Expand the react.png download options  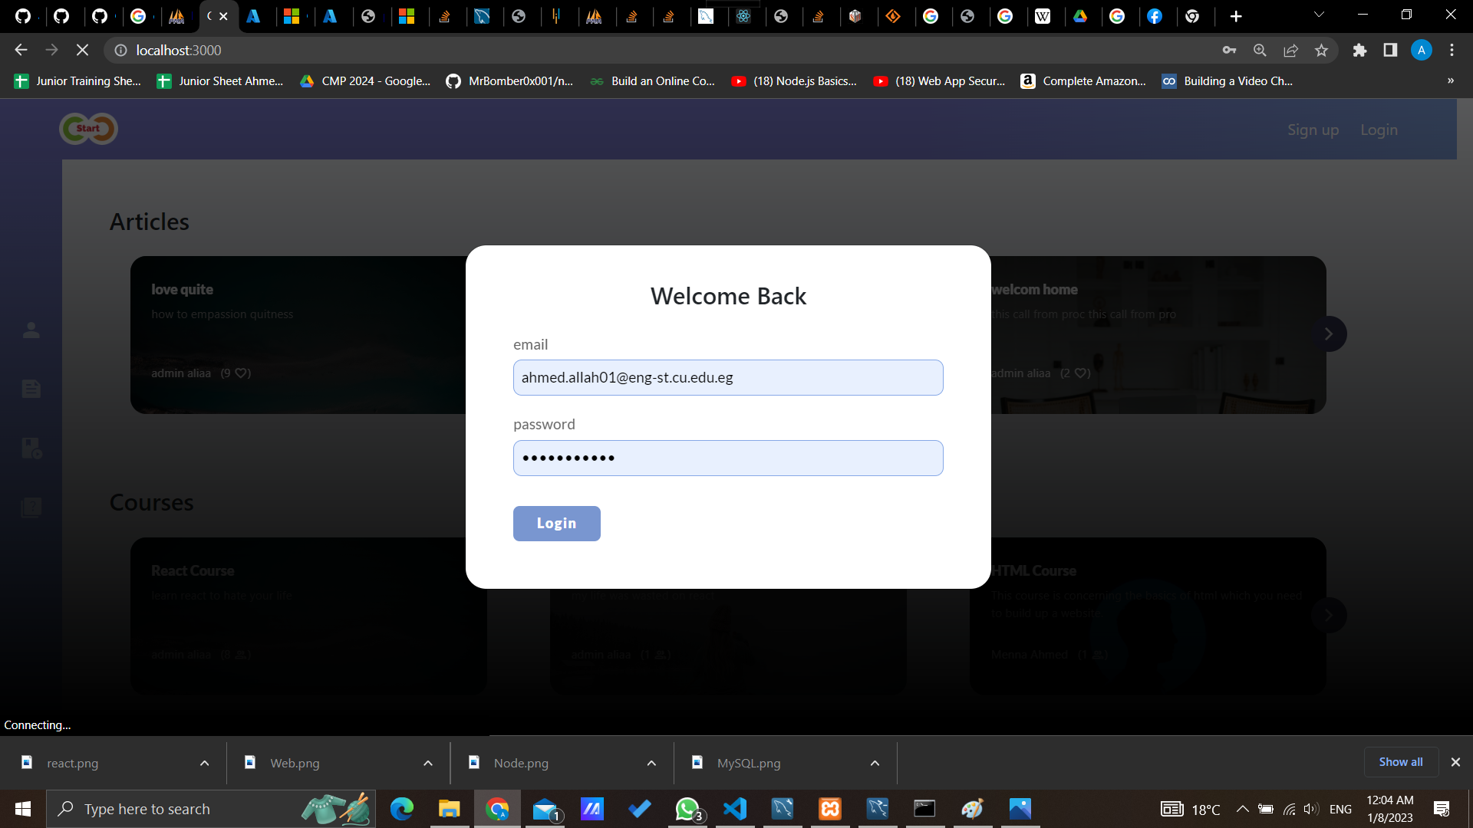(x=204, y=763)
